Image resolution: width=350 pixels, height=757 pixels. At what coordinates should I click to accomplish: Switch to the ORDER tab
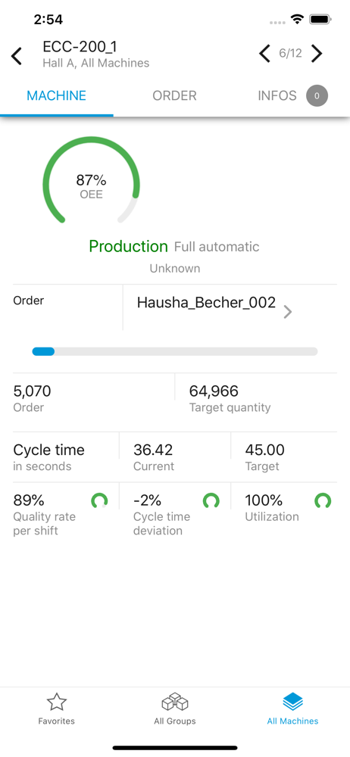(x=174, y=95)
